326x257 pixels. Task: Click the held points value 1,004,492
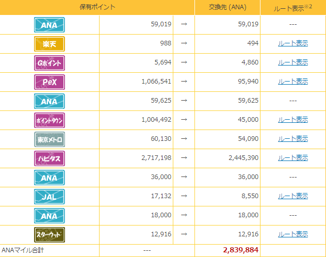click(x=156, y=120)
